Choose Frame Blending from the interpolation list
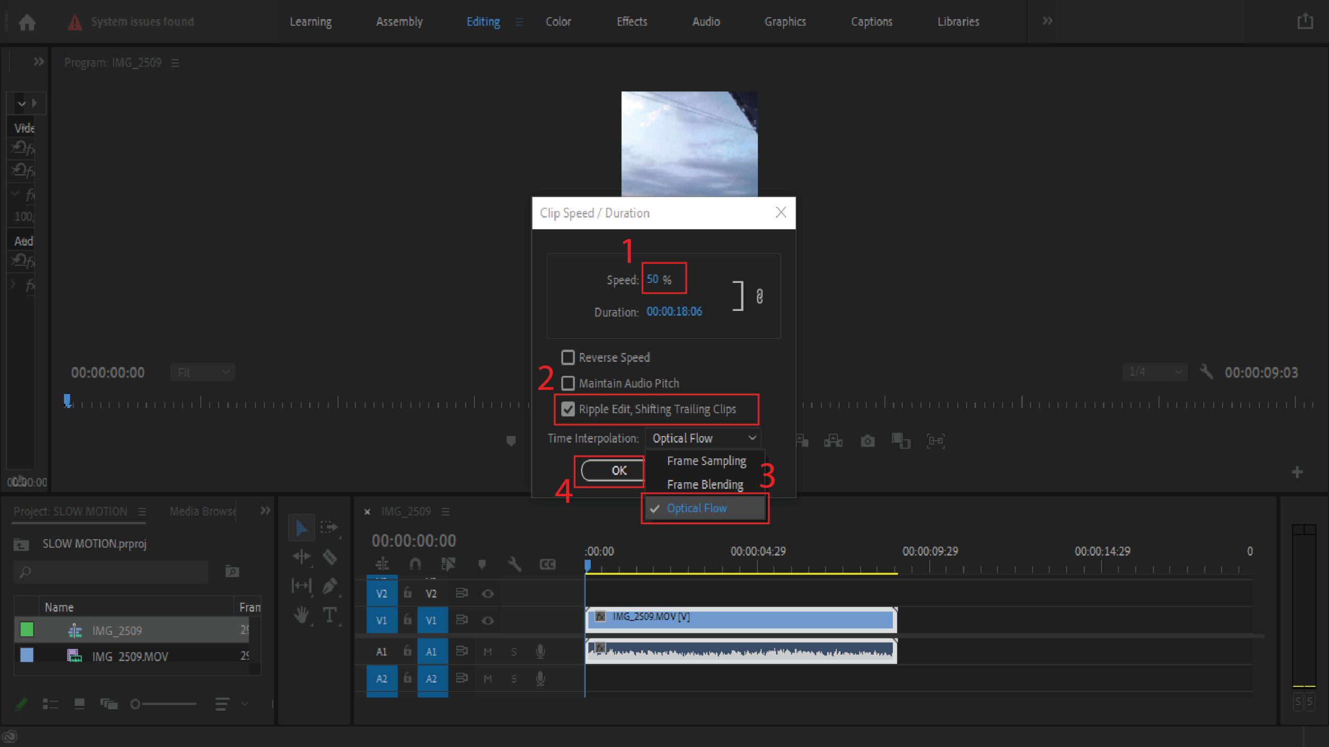Image resolution: width=1329 pixels, height=747 pixels. [705, 484]
